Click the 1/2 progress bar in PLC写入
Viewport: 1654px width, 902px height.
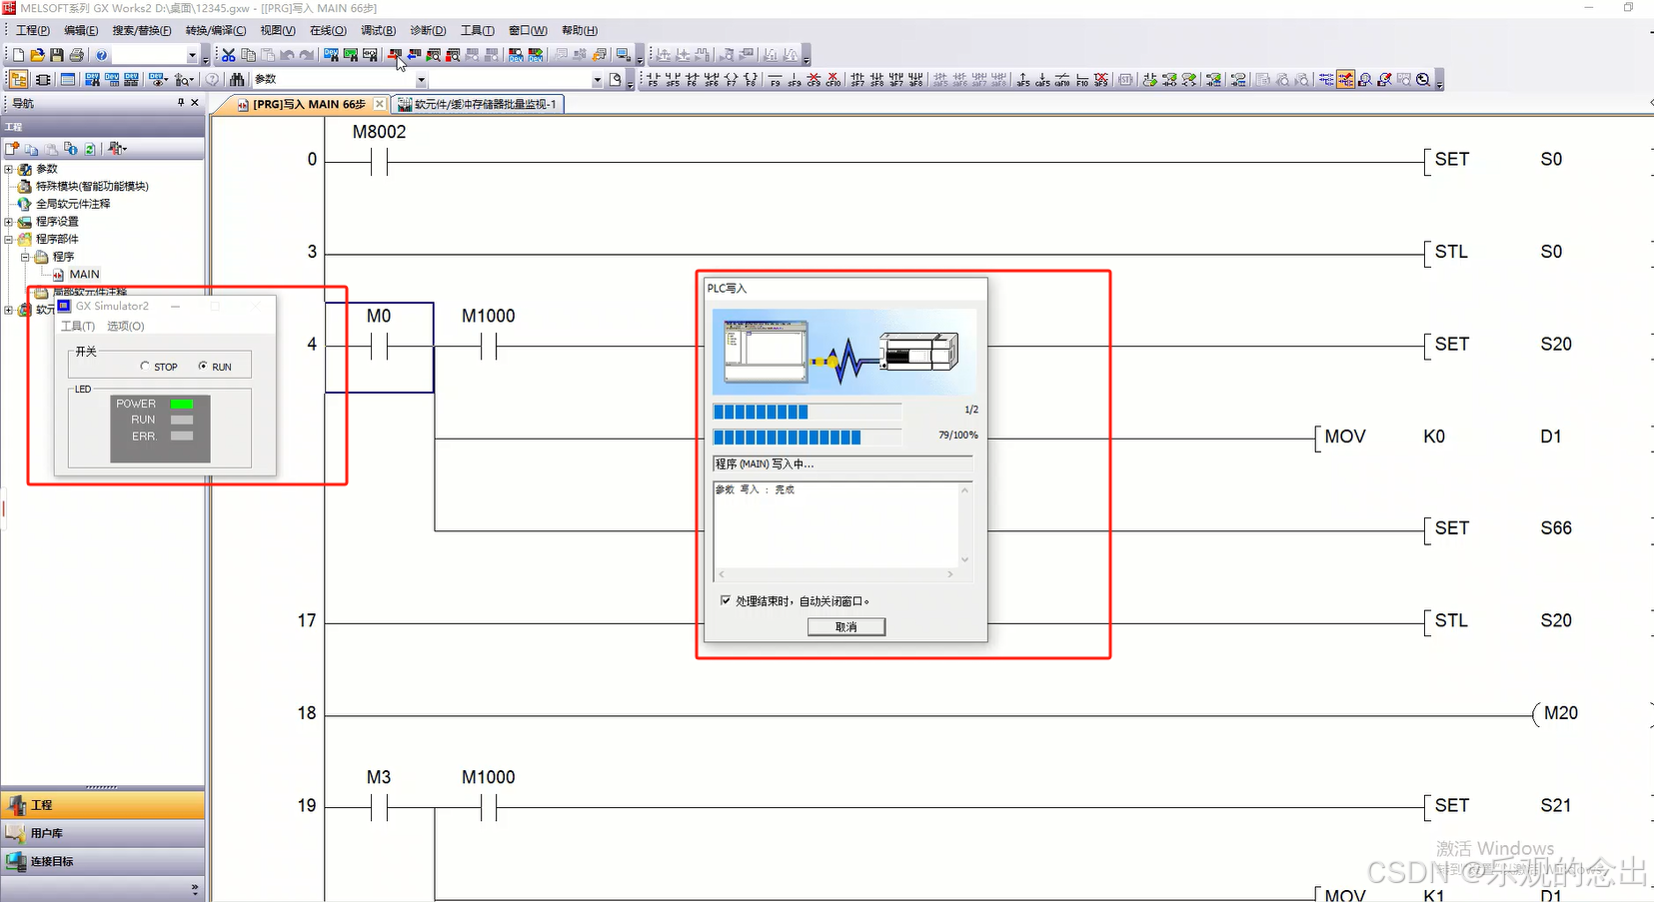point(808,411)
